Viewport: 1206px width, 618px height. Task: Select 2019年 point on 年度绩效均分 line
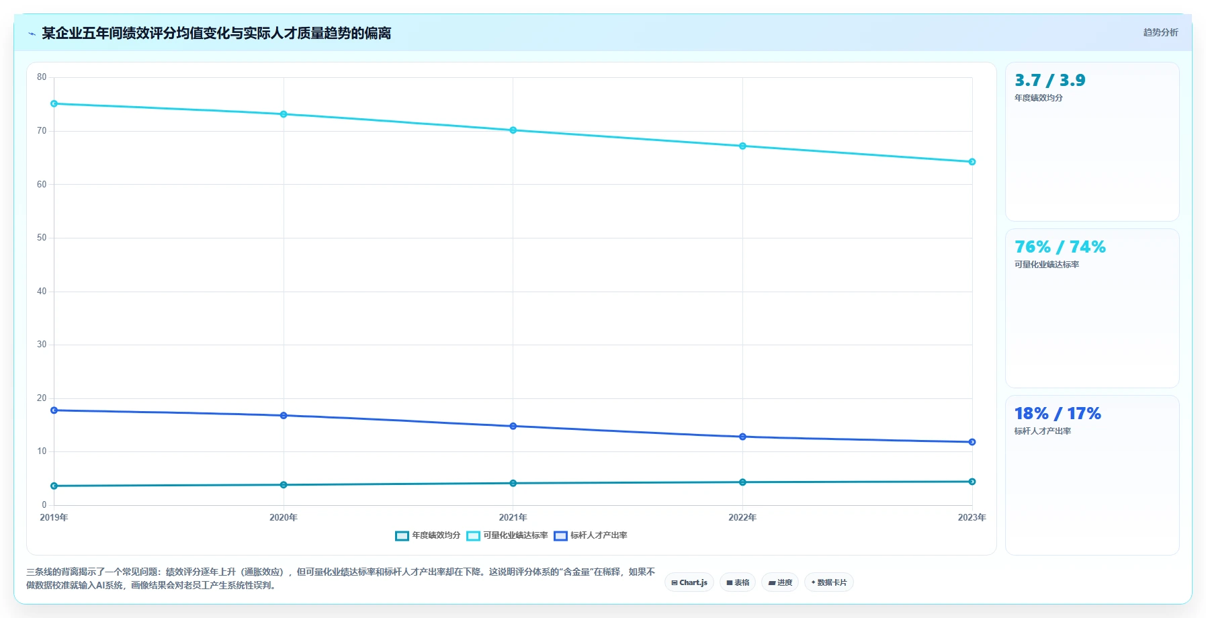[54, 486]
